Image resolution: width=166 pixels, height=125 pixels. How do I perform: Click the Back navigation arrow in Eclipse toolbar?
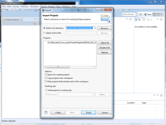tap(120, 10)
